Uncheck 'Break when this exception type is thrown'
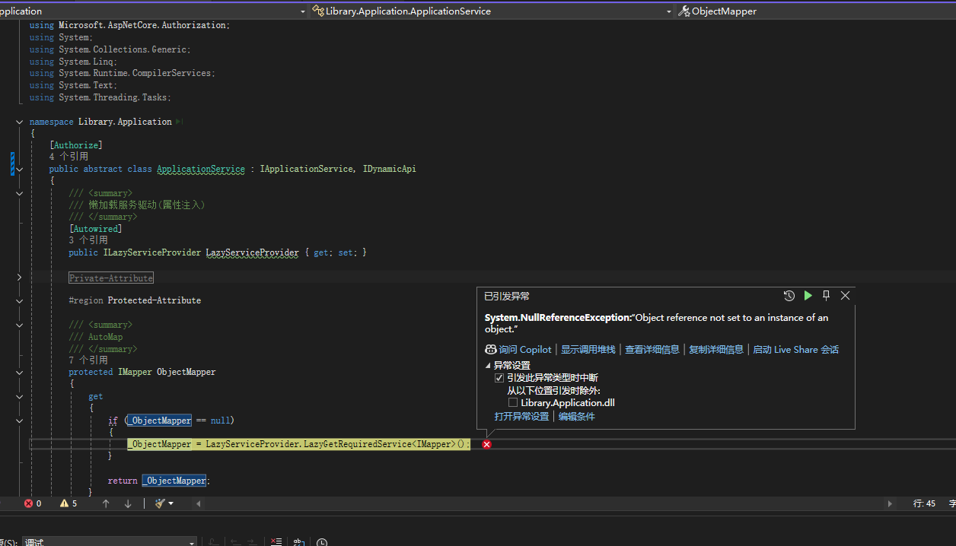 (x=499, y=378)
